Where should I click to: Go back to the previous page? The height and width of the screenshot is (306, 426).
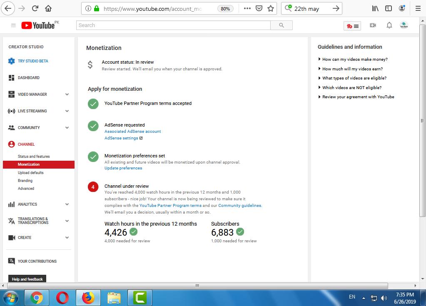coord(8,8)
